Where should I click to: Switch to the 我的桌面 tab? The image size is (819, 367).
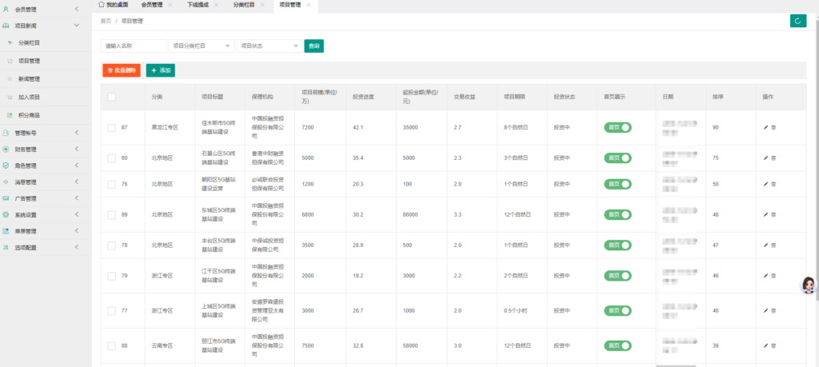coord(114,5)
